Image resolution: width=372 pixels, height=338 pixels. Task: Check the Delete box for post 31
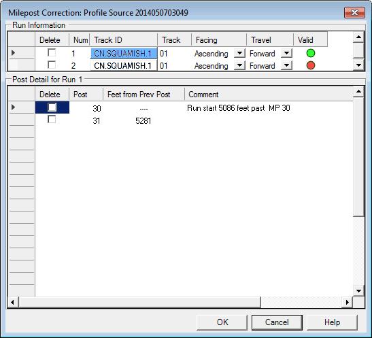(52, 119)
